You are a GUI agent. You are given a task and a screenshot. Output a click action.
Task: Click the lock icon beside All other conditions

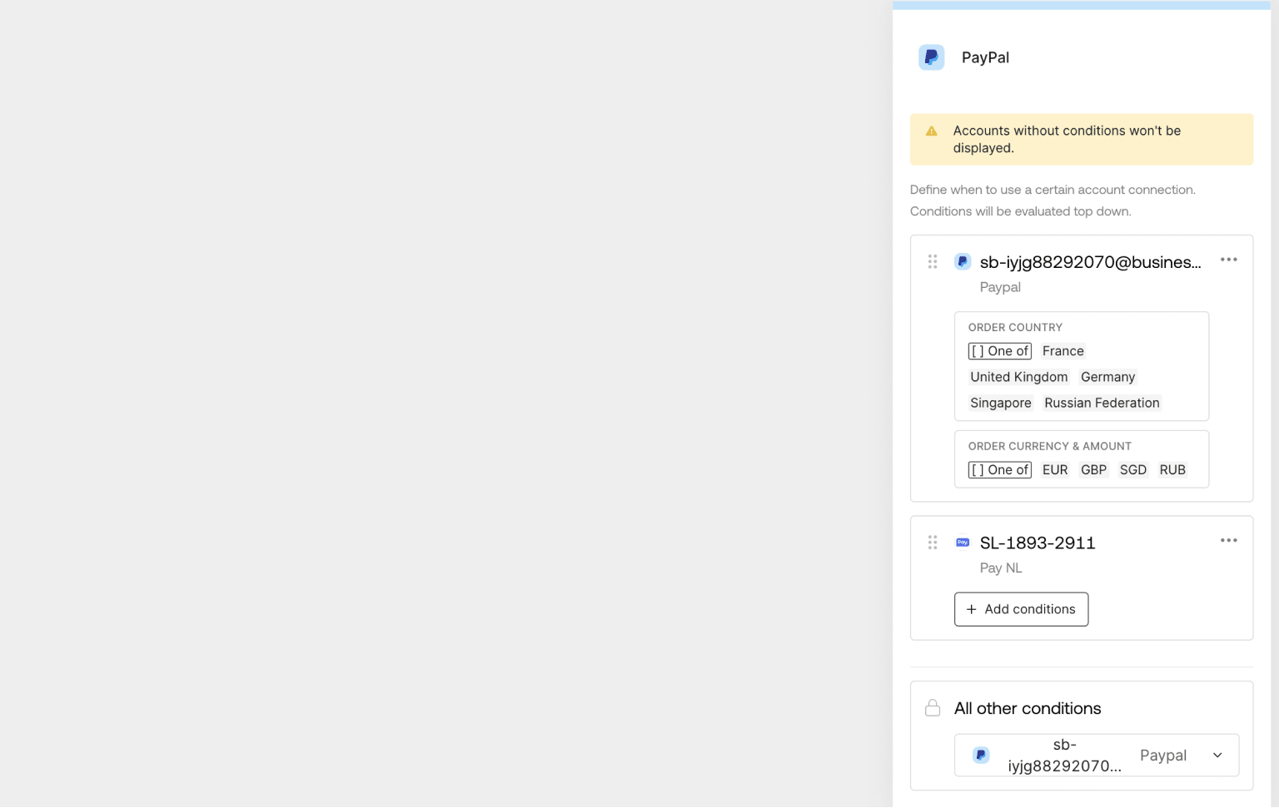933,708
